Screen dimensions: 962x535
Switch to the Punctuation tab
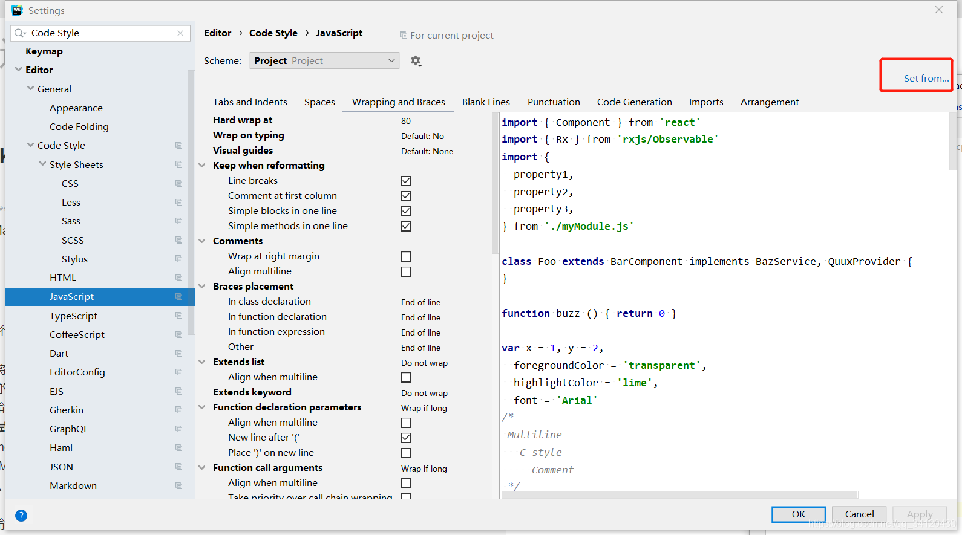point(554,102)
